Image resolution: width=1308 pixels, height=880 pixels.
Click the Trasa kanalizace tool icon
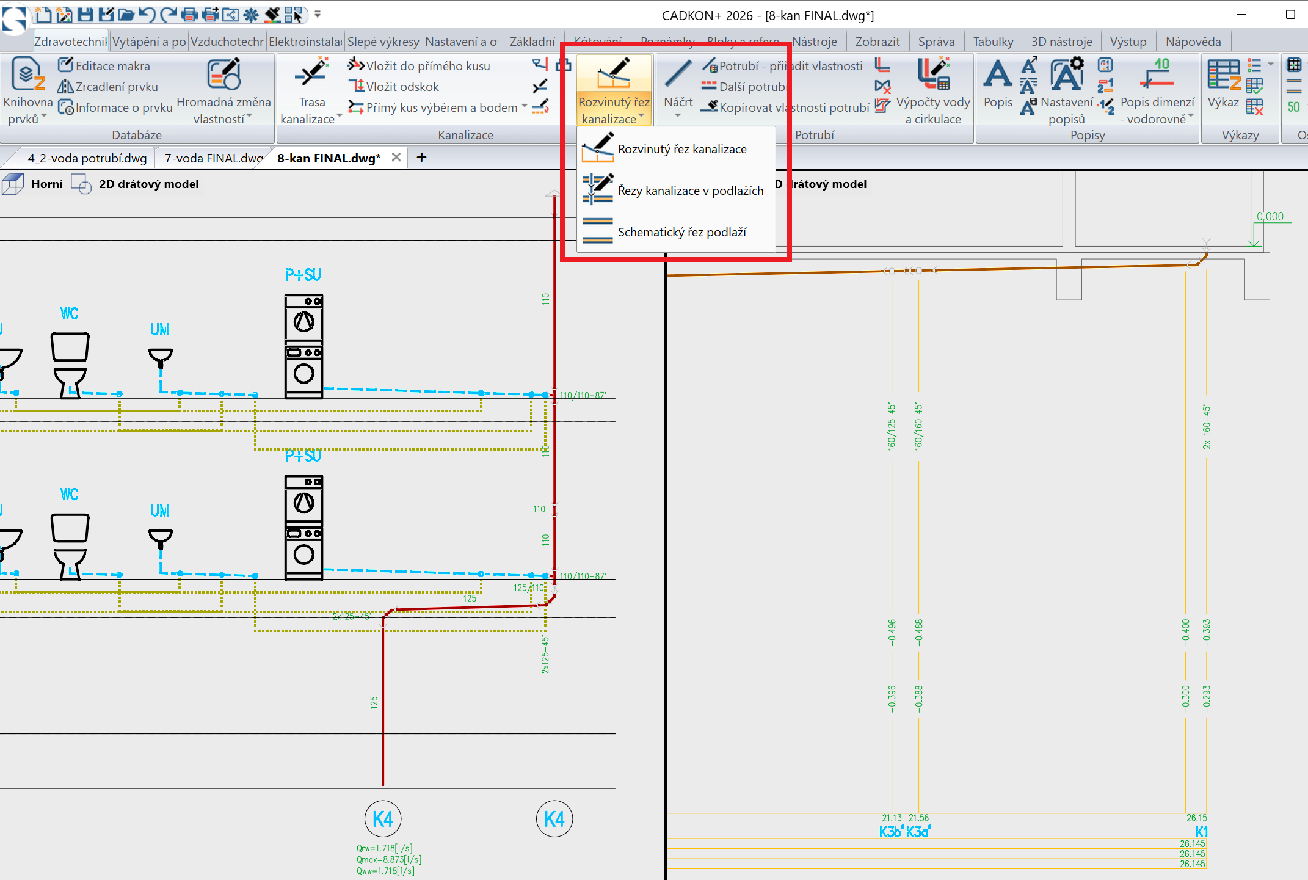point(311,73)
